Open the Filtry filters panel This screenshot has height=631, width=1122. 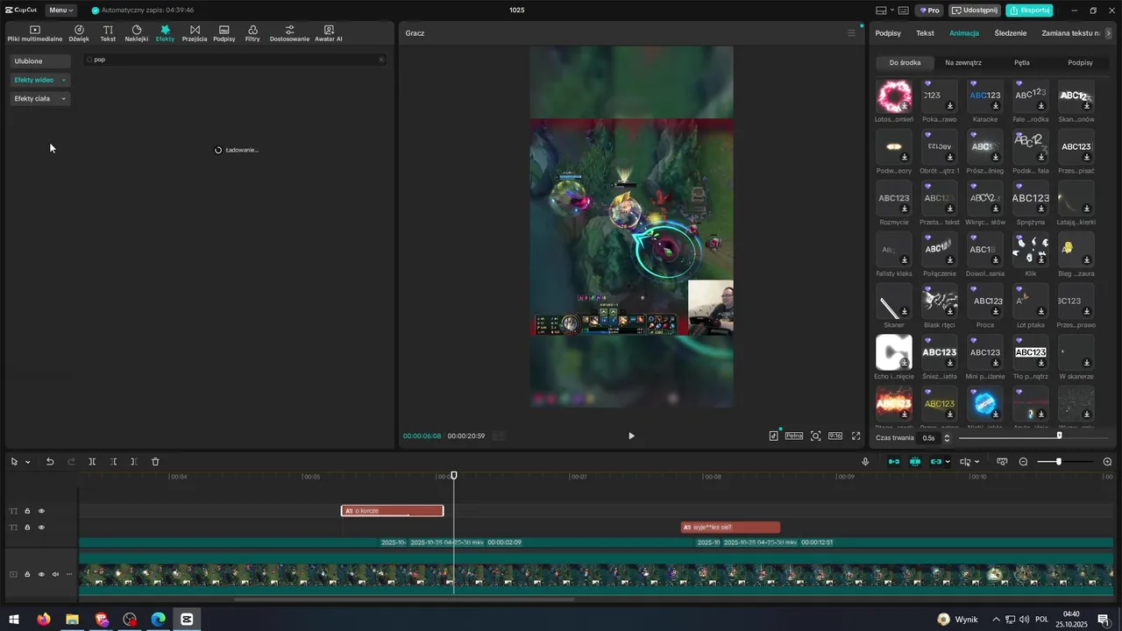252,33
